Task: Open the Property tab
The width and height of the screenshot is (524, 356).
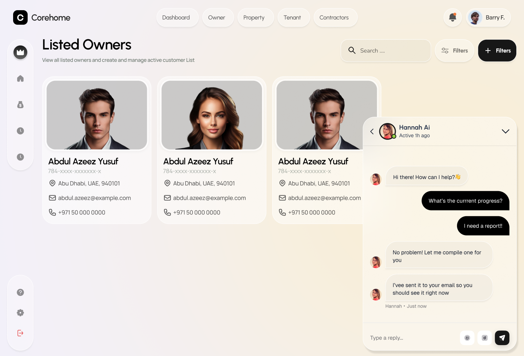Action: click(255, 17)
